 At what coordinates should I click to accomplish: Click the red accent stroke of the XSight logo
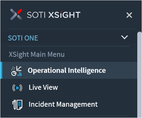(x=20, y=11)
